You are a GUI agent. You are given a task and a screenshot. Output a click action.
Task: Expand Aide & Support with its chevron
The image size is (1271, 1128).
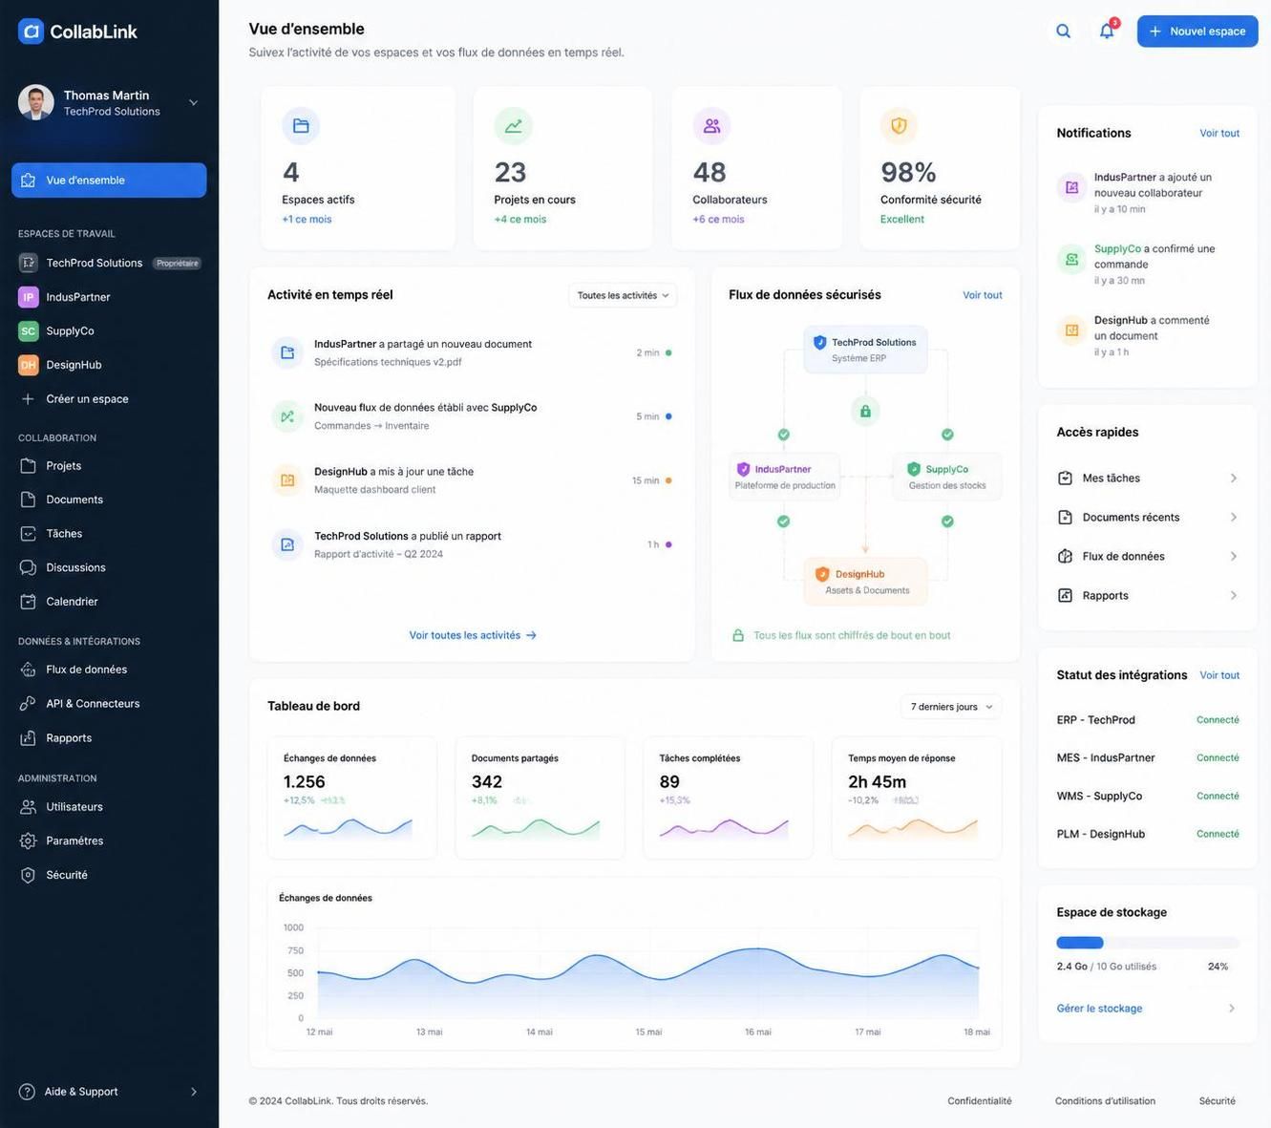pos(194,1092)
